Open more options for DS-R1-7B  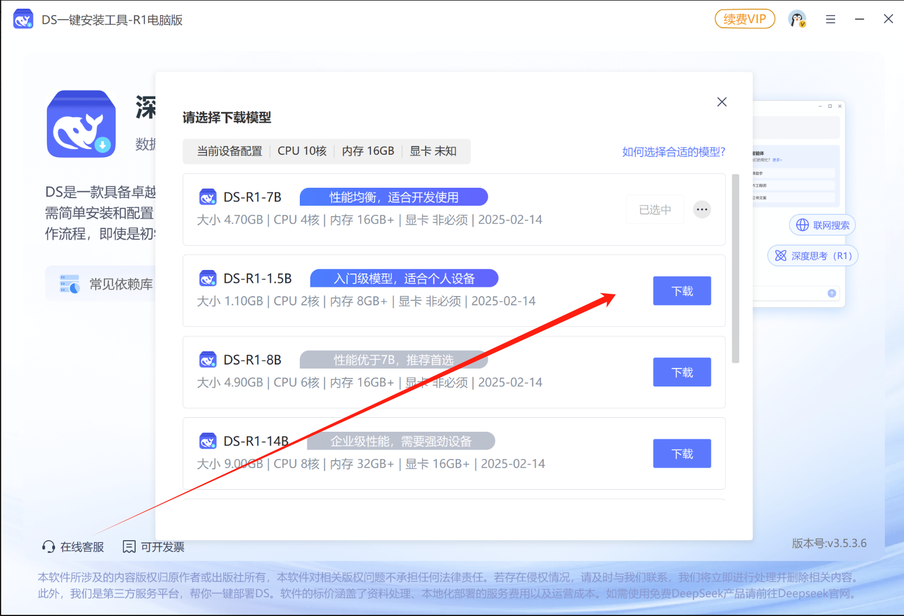pos(702,209)
